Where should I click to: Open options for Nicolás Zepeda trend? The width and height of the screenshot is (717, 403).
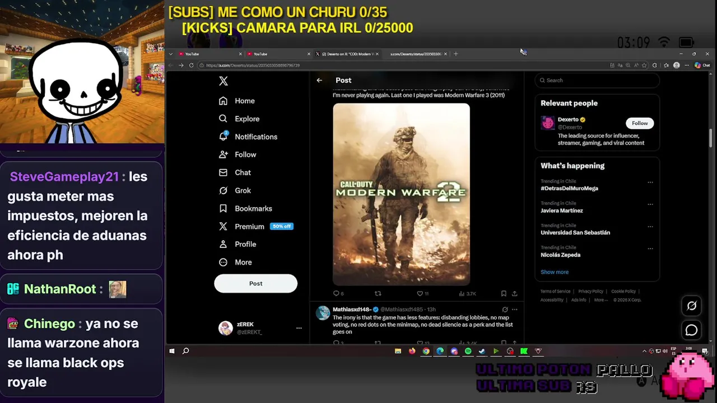pos(650,249)
